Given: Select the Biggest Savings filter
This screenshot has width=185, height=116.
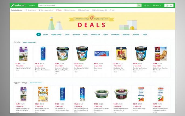Looking at the screenshot, I should (56, 35).
